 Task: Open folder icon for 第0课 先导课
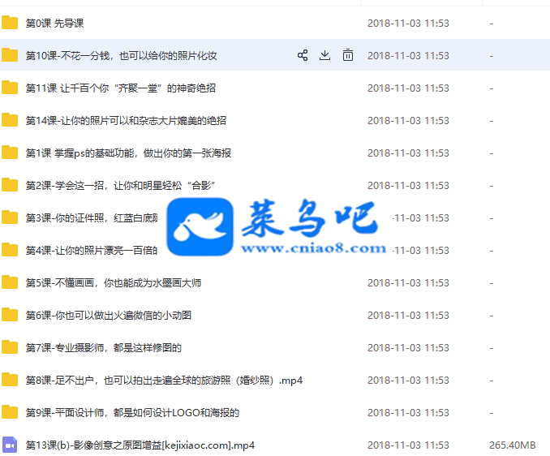10,23
